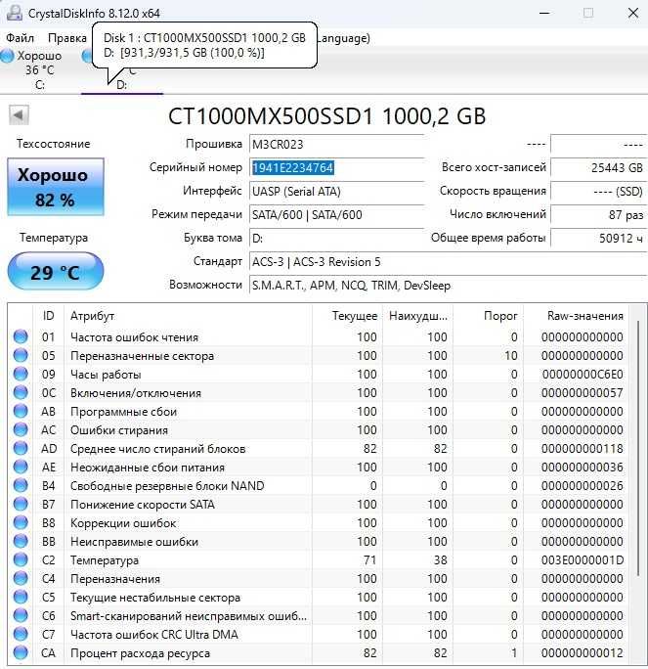This screenshot has width=648, height=669.
Task: Click the standard field ACS-3 Revision 5
Action: 448,261
